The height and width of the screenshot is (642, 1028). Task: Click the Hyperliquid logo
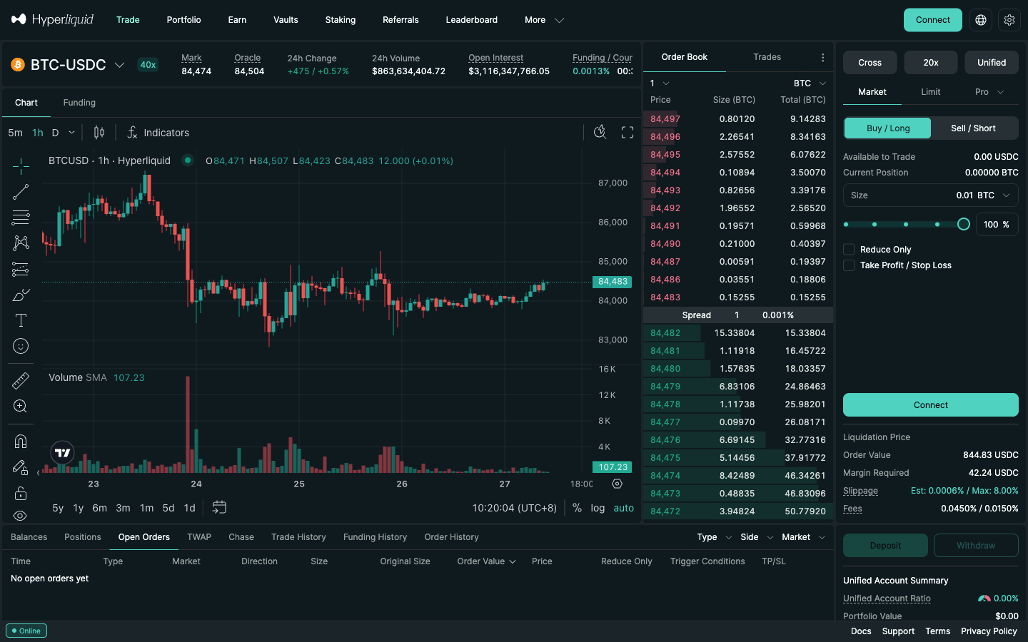pyautogui.click(x=52, y=19)
